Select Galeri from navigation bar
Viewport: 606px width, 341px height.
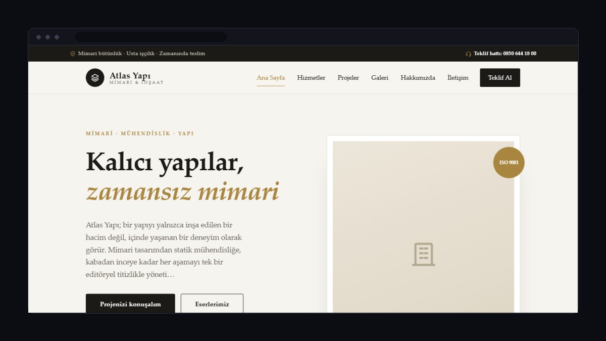(x=380, y=78)
